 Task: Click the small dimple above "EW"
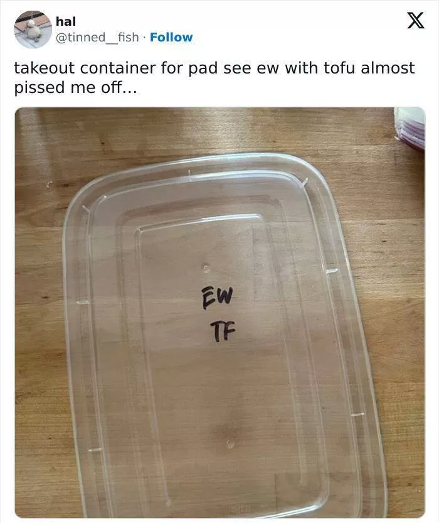click(206, 267)
